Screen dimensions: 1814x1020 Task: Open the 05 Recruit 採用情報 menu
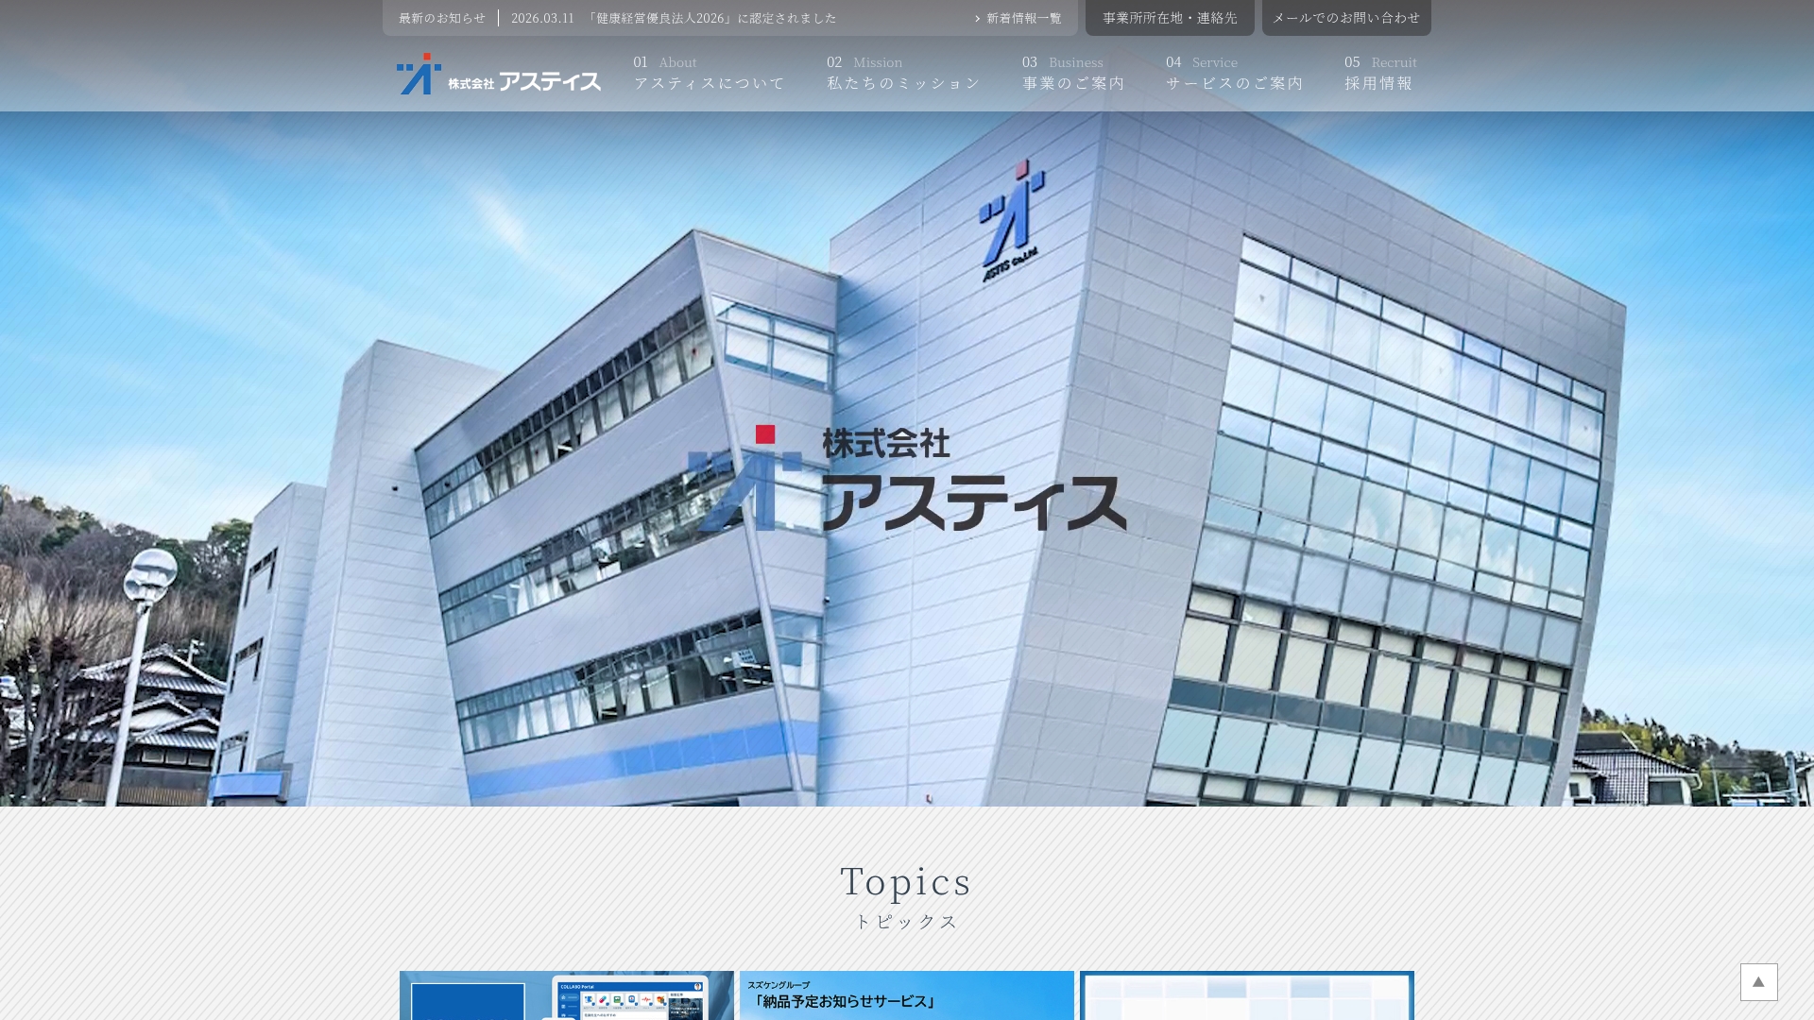tap(1380, 74)
